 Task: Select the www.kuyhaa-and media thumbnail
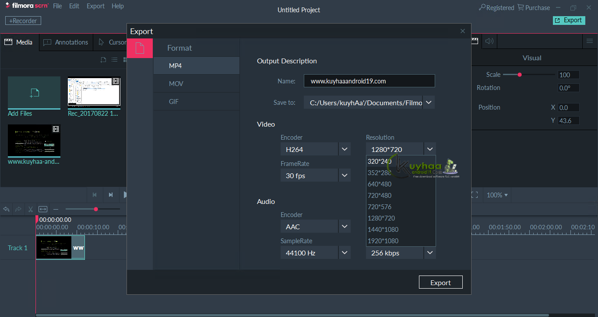(34, 141)
